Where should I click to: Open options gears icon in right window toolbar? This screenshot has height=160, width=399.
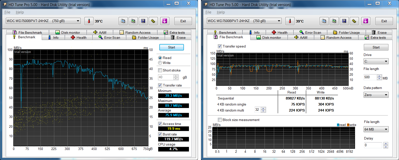click(354, 21)
